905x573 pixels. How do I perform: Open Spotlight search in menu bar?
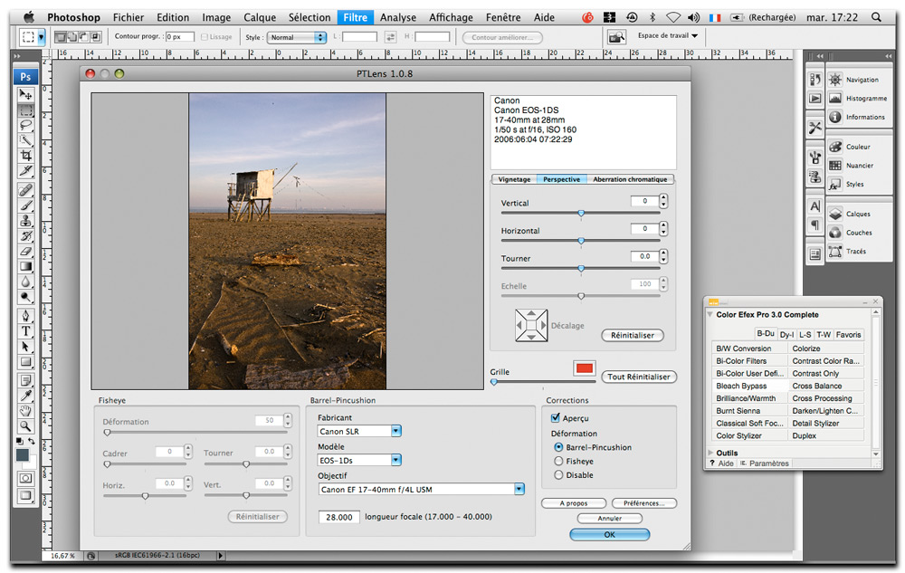pos(876,17)
